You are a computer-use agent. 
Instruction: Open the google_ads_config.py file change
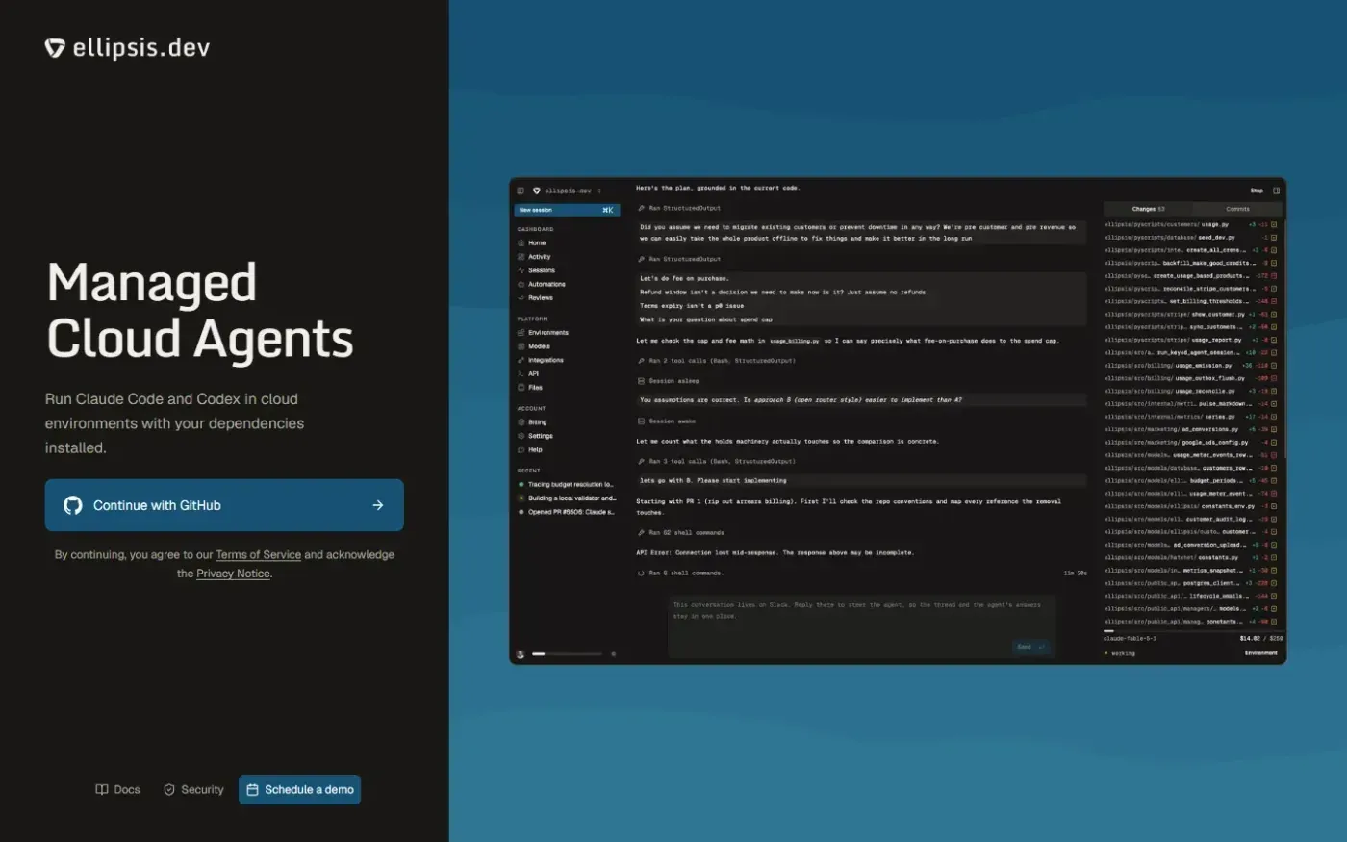pos(1191,443)
